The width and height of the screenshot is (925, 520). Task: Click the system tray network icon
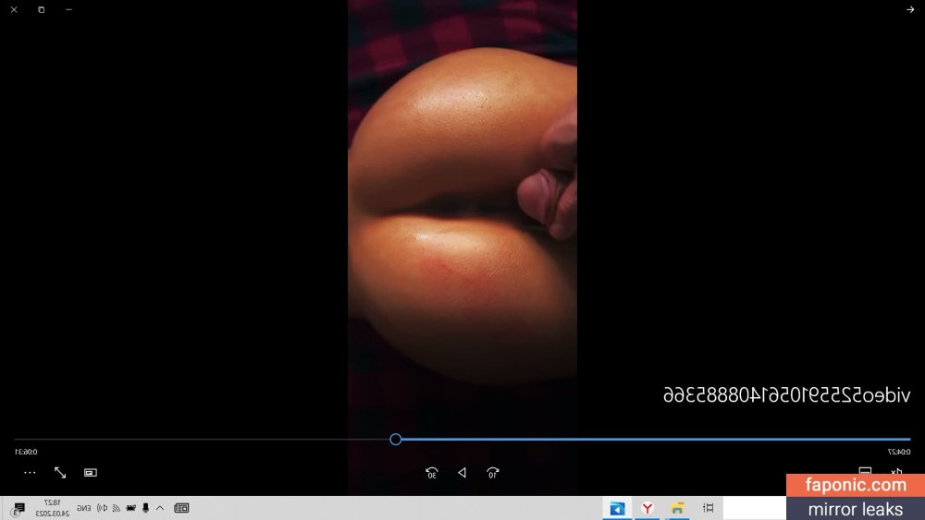[117, 508]
